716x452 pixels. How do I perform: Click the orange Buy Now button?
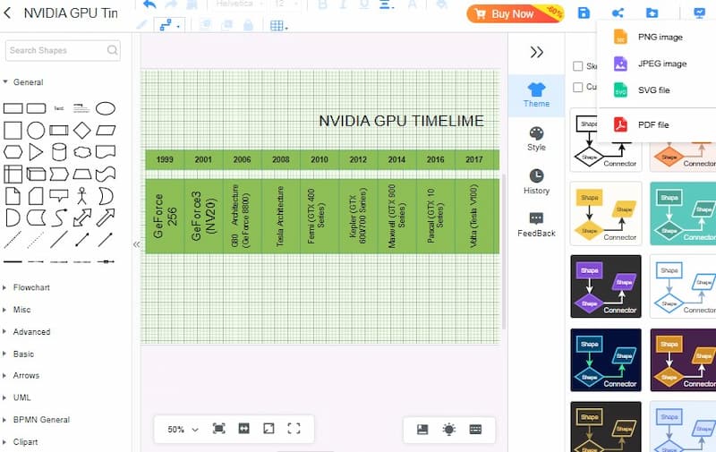(x=515, y=13)
